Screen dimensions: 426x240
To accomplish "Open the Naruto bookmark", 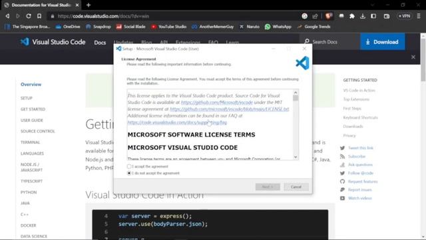I will [250, 27].
